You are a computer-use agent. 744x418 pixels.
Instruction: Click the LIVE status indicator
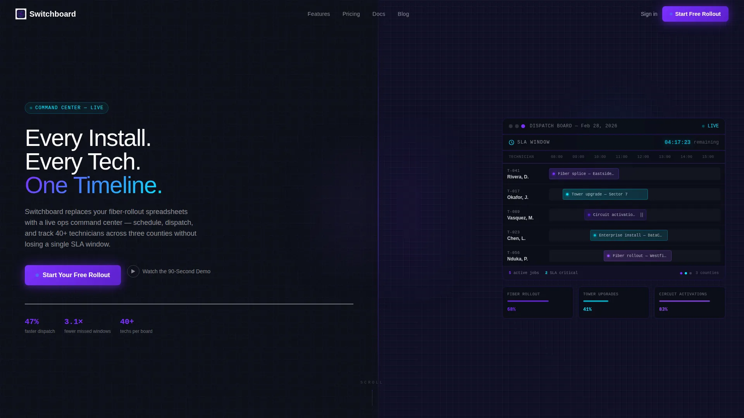coord(710,126)
